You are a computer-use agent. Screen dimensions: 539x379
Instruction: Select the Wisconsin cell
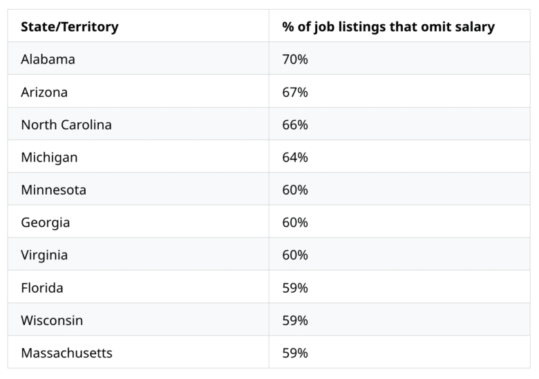click(x=52, y=321)
